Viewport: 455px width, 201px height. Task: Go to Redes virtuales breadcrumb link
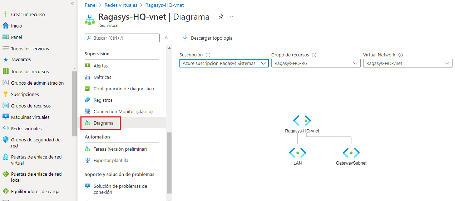pyautogui.click(x=121, y=5)
